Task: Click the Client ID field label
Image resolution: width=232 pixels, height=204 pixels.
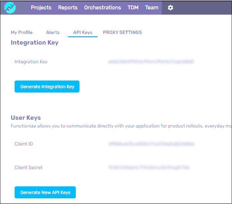Action: pyautogui.click(x=24, y=144)
